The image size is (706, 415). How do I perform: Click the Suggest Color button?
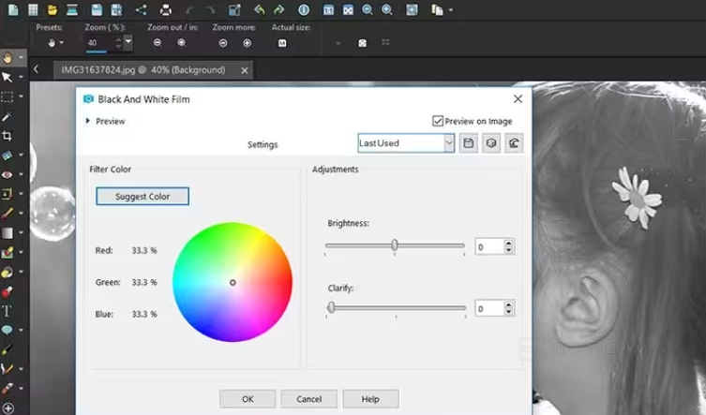coord(143,197)
